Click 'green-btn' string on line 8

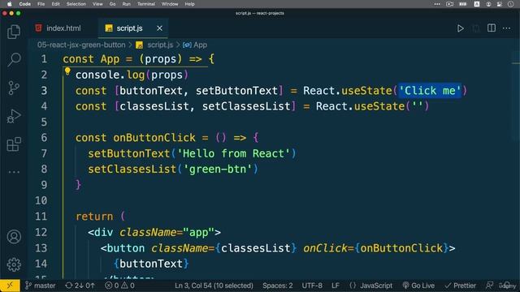[218, 170]
